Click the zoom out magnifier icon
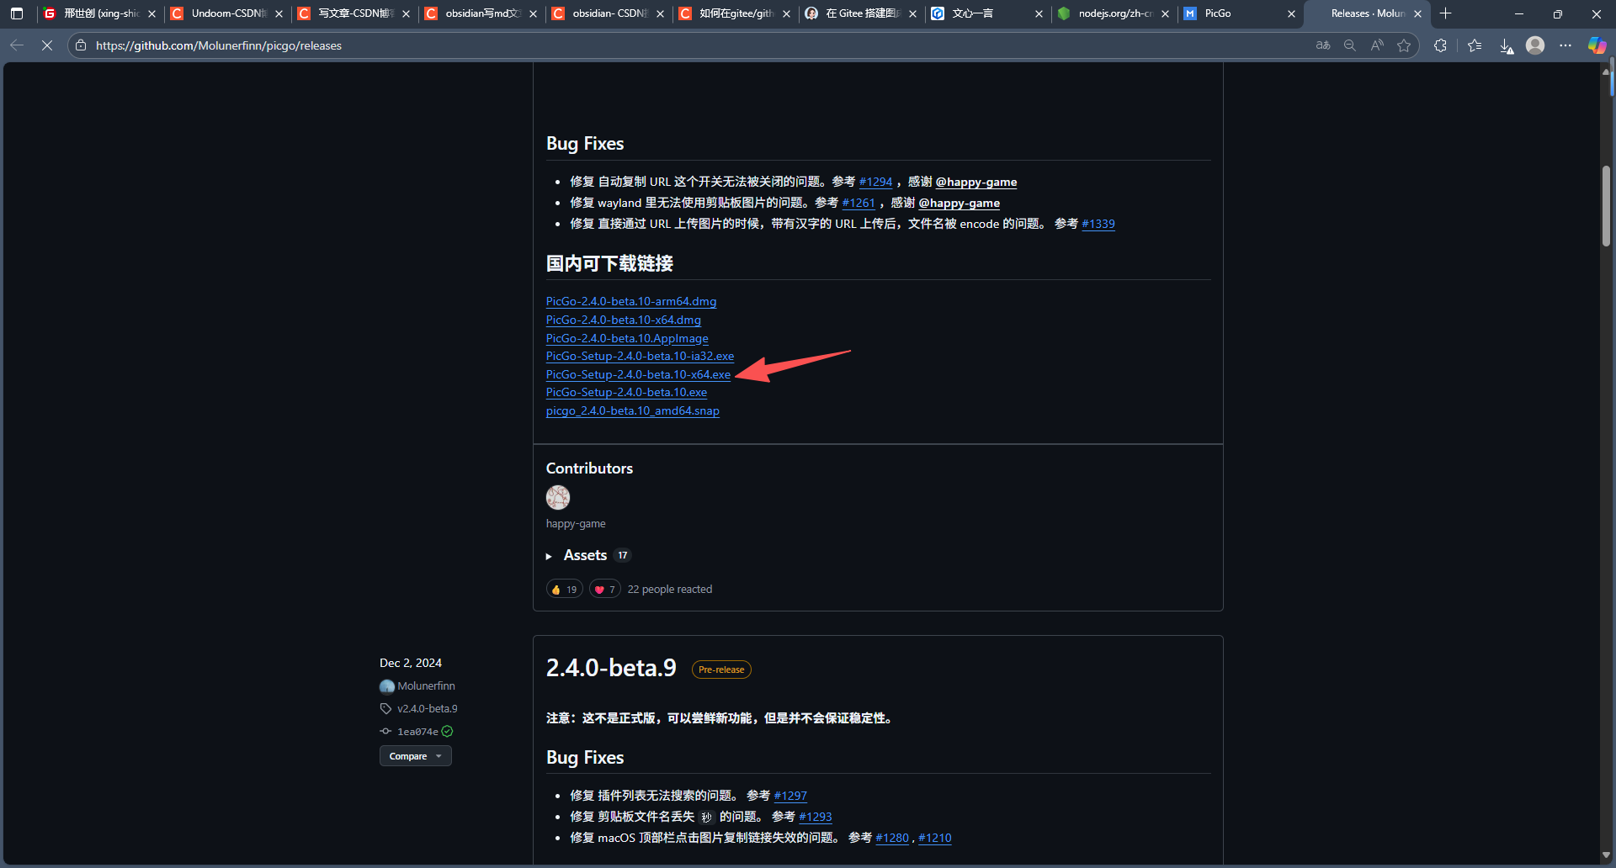1616x868 pixels. [x=1350, y=45]
